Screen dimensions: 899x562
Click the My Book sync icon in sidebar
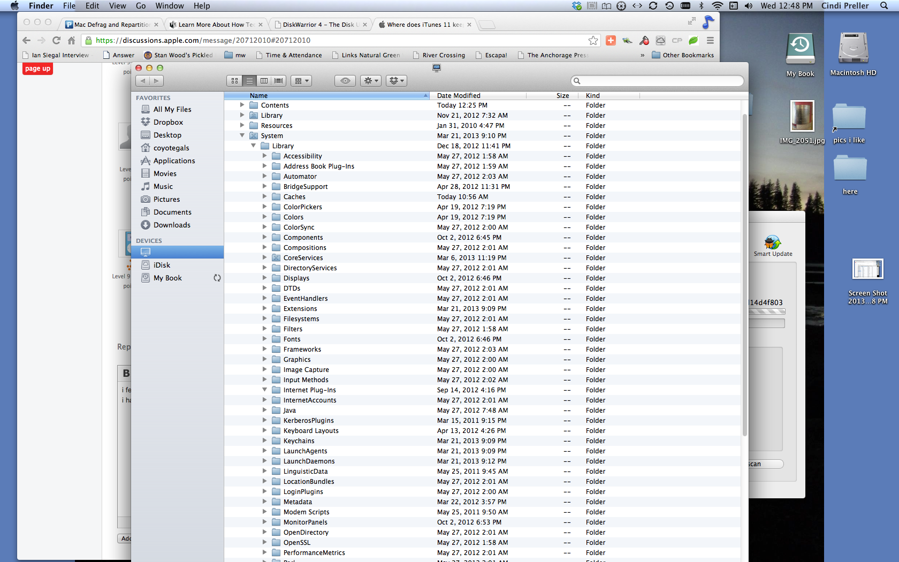tap(217, 278)
